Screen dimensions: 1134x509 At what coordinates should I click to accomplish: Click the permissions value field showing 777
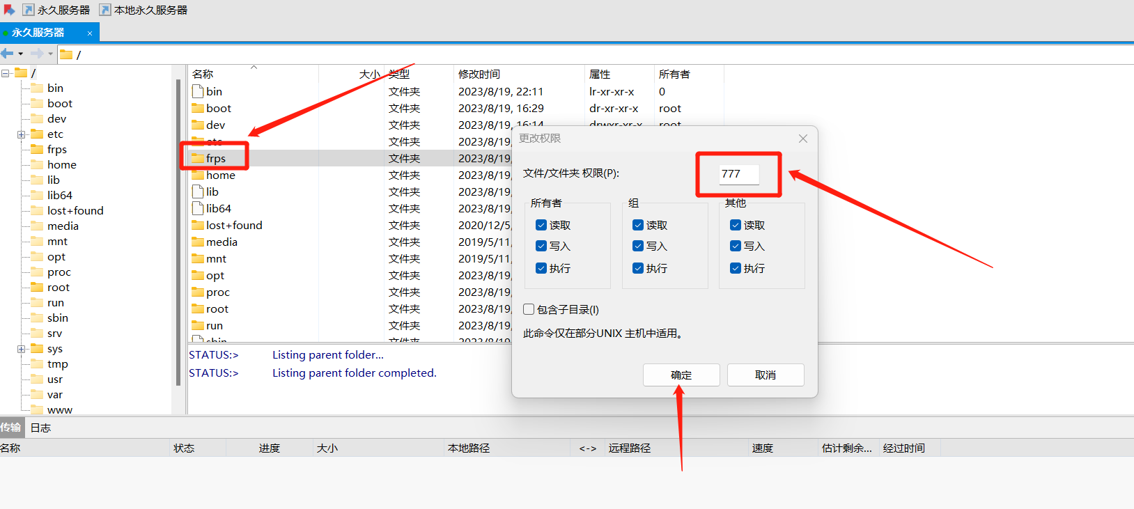pyautogui.click(x=738, y=174)
